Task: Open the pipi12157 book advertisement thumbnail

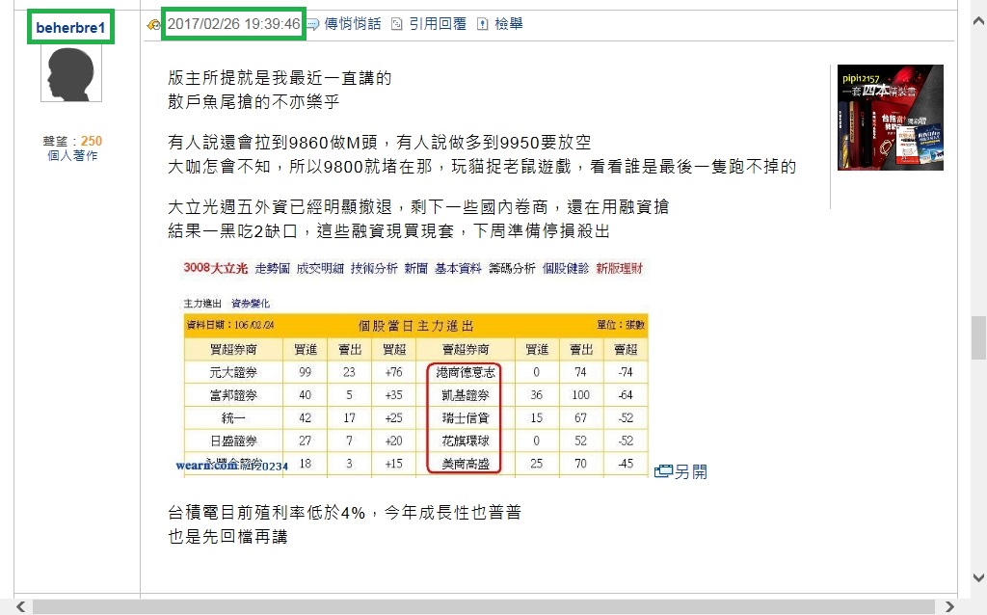Action: coord(890,117)
